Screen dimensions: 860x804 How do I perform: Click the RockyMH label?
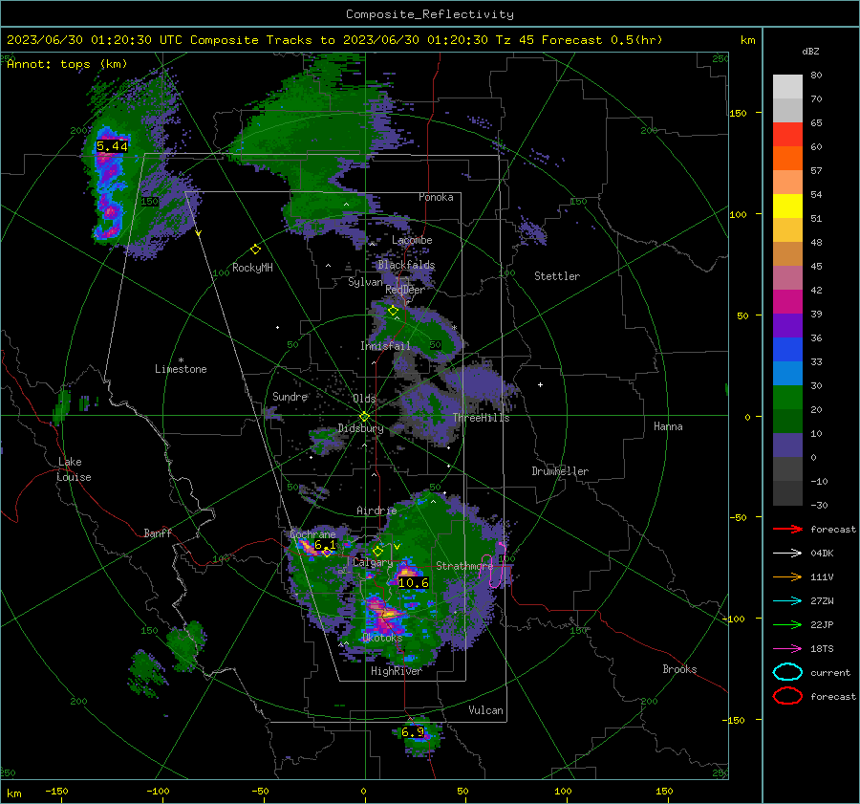point(252,268)
